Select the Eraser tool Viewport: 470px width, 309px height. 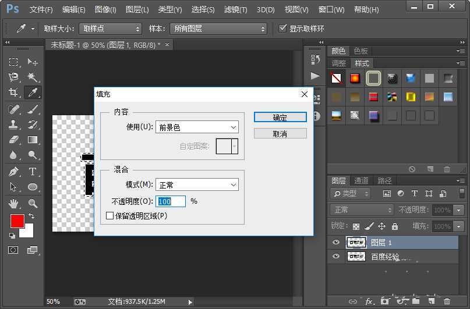(x=13, y=140)
